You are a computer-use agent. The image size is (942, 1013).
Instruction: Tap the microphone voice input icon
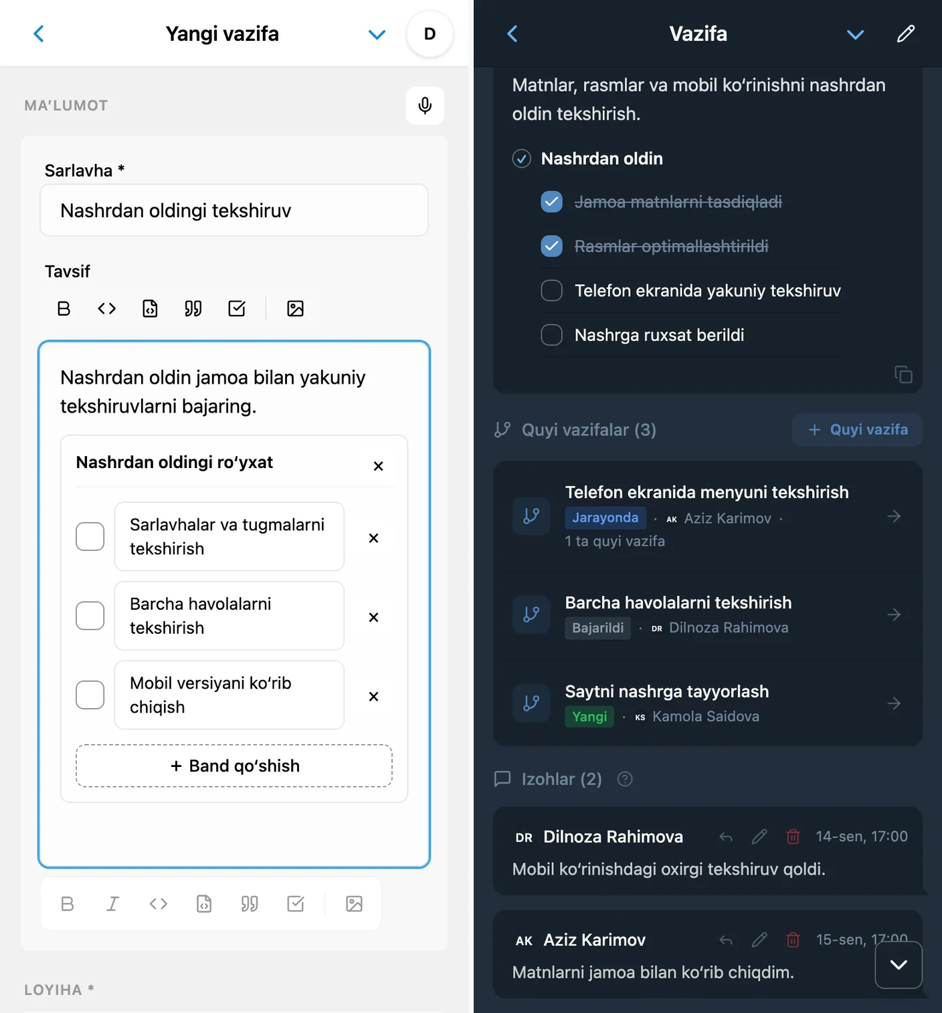coord(425,106)
